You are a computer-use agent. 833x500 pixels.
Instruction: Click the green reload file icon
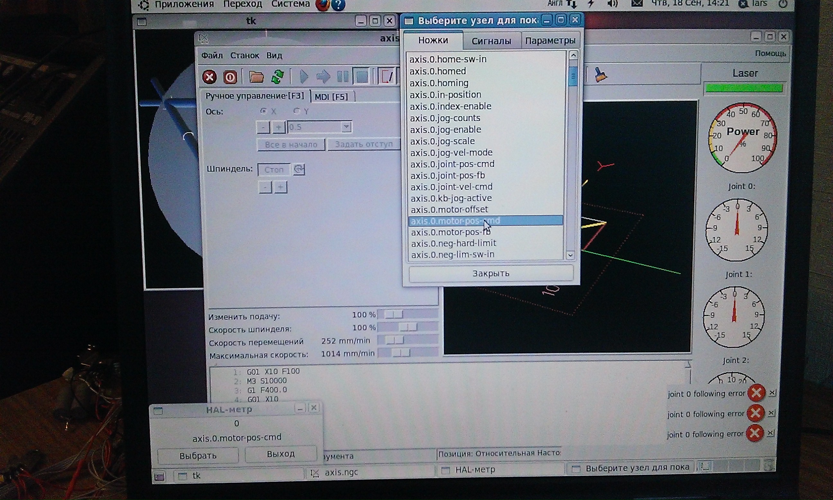(x=278, y=77)
